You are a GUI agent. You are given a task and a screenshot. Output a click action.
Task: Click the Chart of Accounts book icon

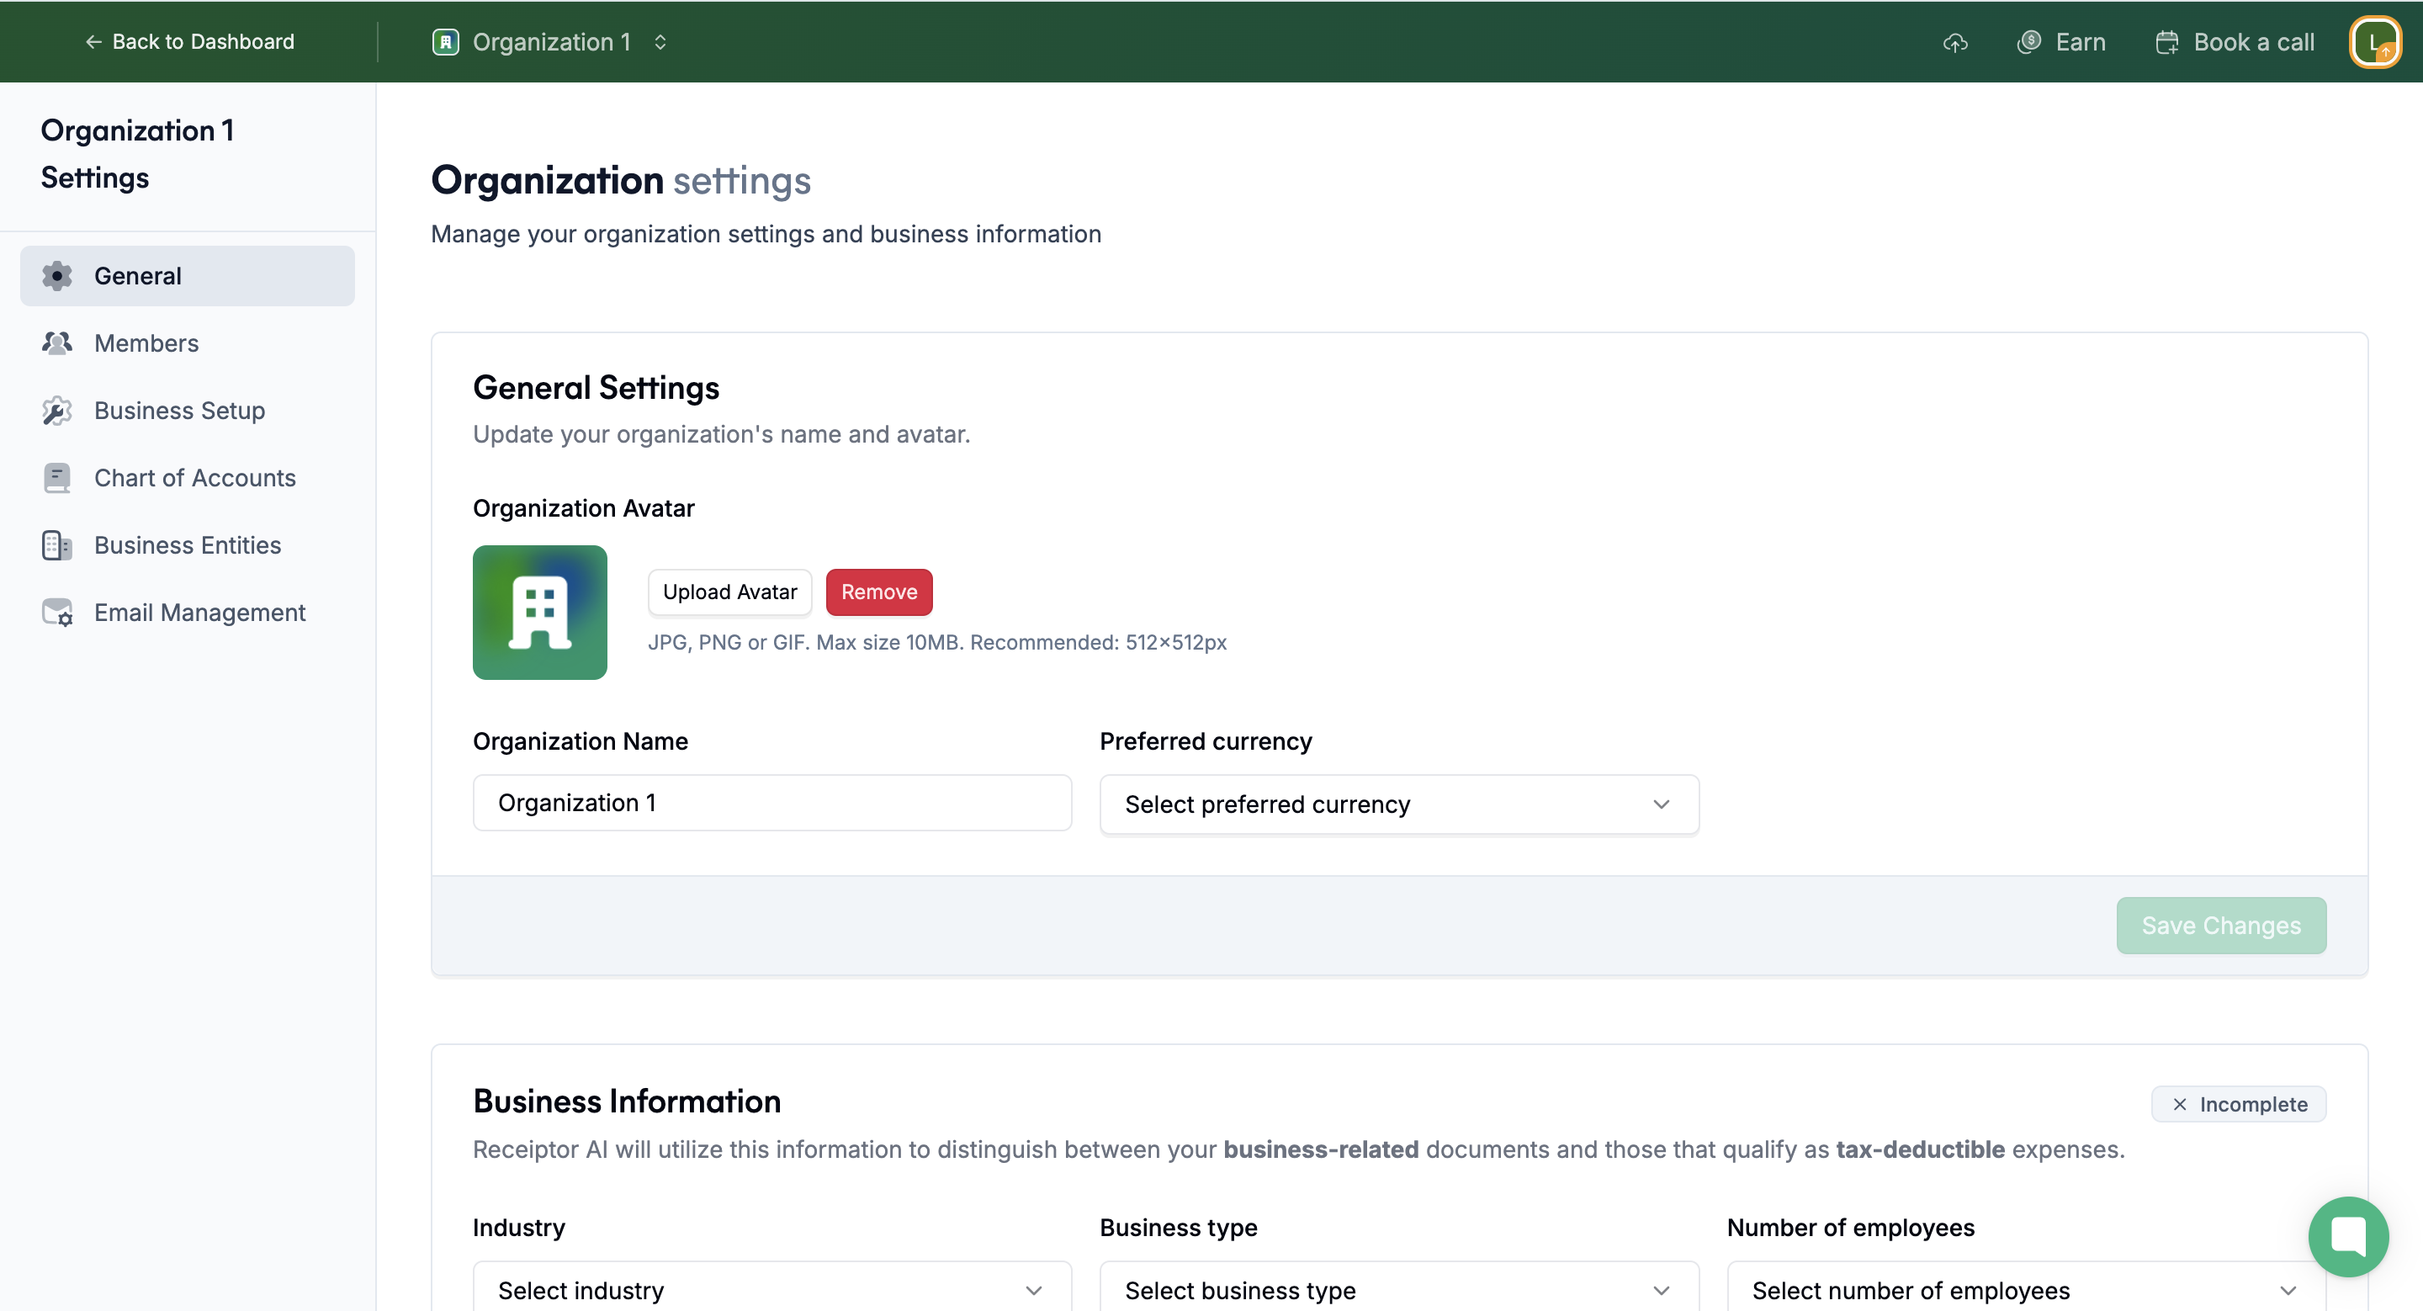click(x=56, y=478)
